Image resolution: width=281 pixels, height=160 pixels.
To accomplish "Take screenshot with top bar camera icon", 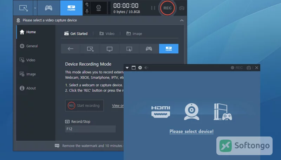I will (x=182, y=8).
